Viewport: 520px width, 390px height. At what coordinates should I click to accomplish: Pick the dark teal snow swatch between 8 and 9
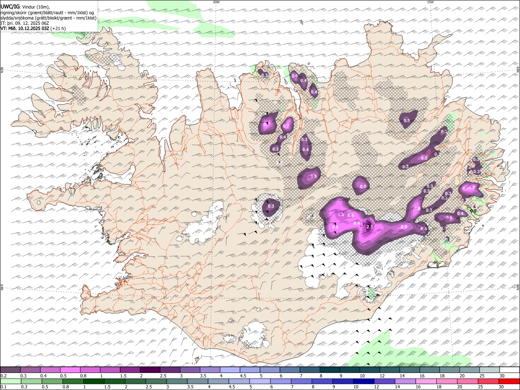click(329, 370)
